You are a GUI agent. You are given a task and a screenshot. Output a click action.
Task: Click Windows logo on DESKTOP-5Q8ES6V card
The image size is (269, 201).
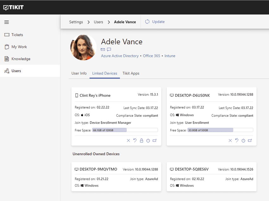[x=178, y=186]
